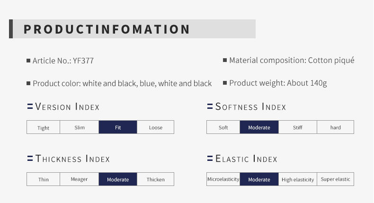The height and width of the screenshot is (203, 374).
Task: Click the blue icon beside Version Index
Action: [30, 106]
